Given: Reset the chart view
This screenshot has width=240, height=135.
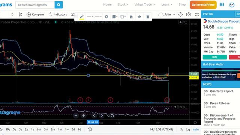Looking at the screenshot, I should 112,115.
